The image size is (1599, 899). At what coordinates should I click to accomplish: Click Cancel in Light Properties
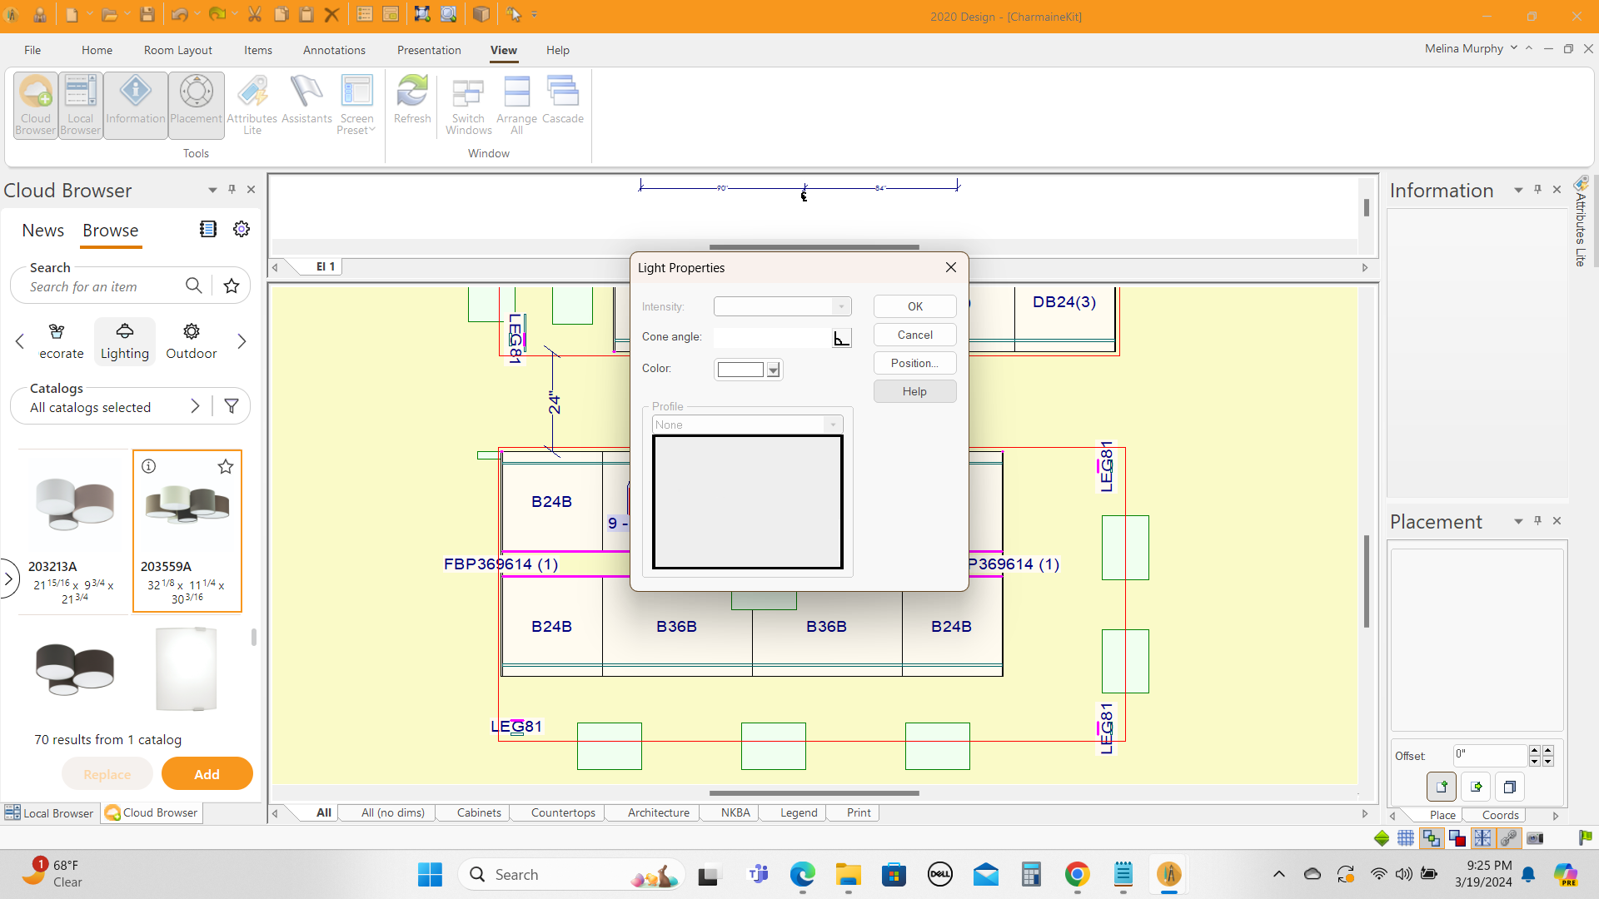tap(914, 335)
